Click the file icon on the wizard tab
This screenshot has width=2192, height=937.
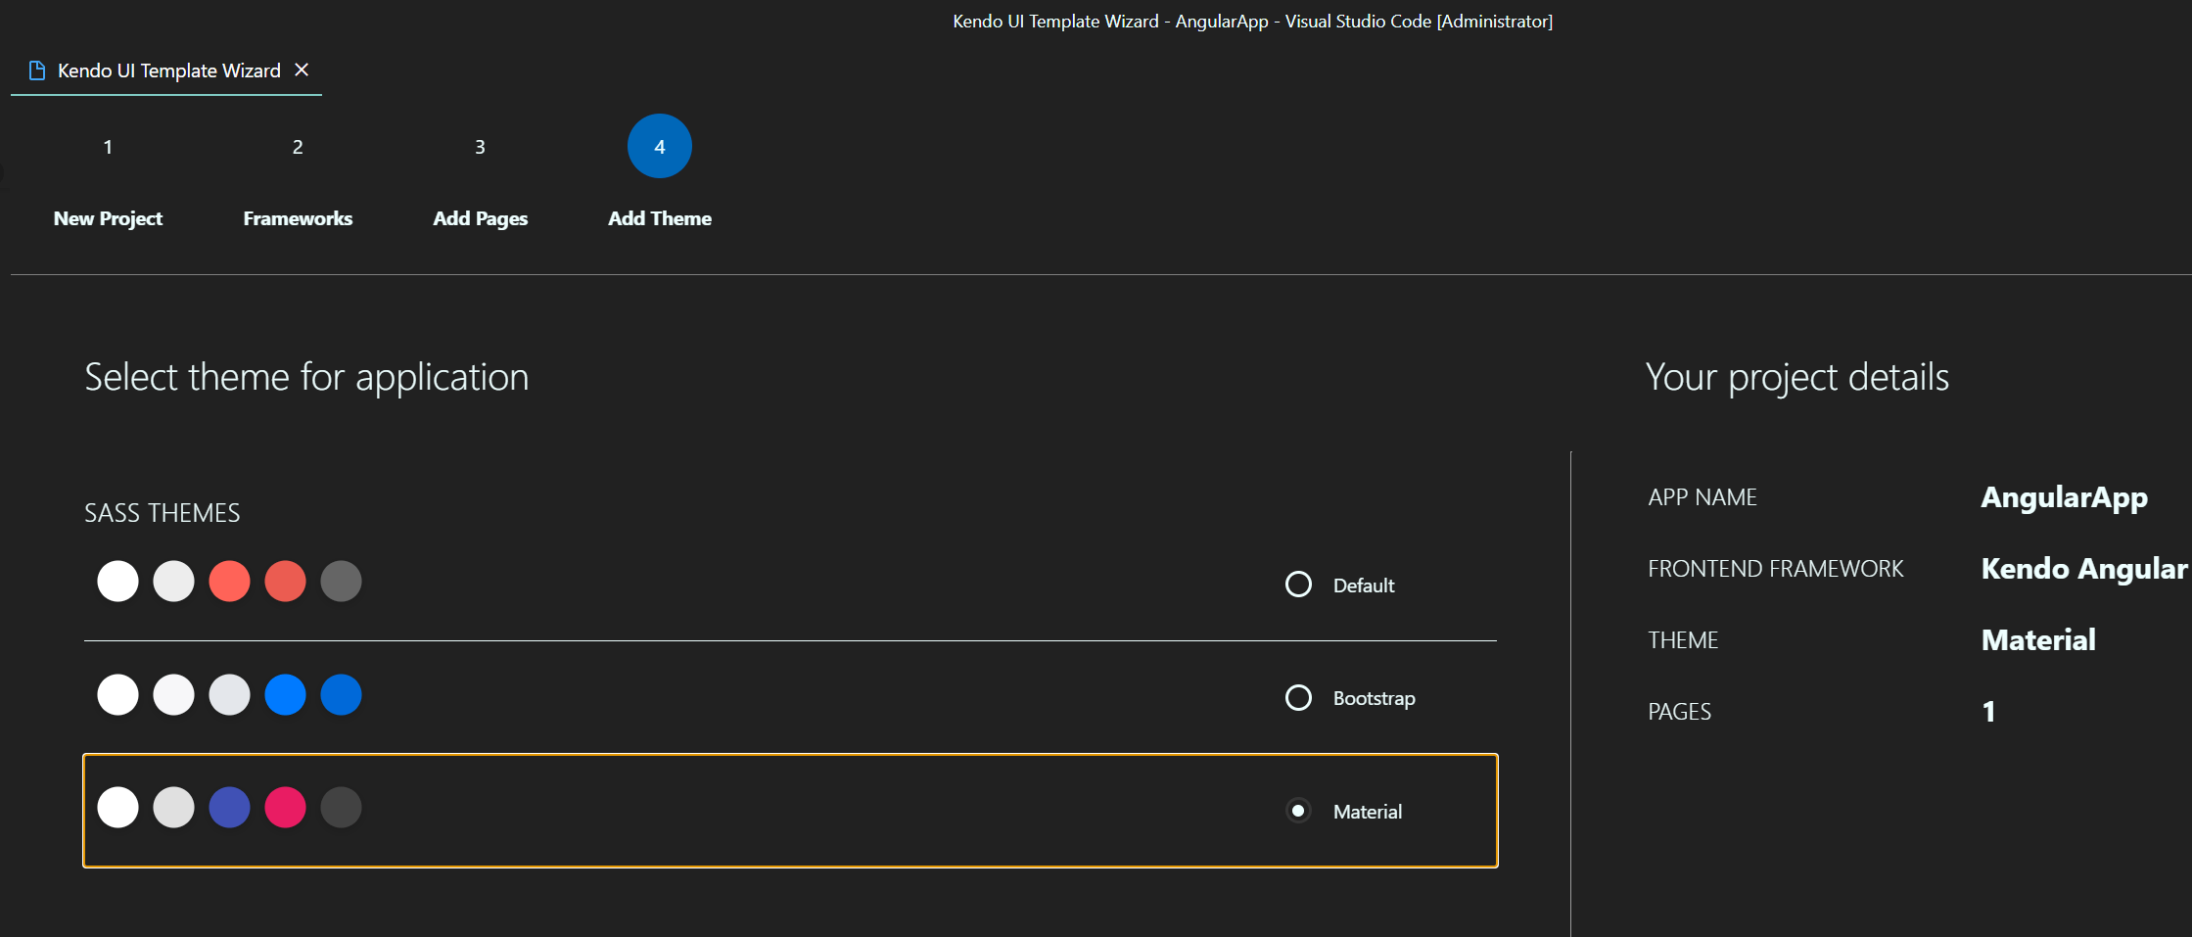pyautogui.click(x=37, y=70)
